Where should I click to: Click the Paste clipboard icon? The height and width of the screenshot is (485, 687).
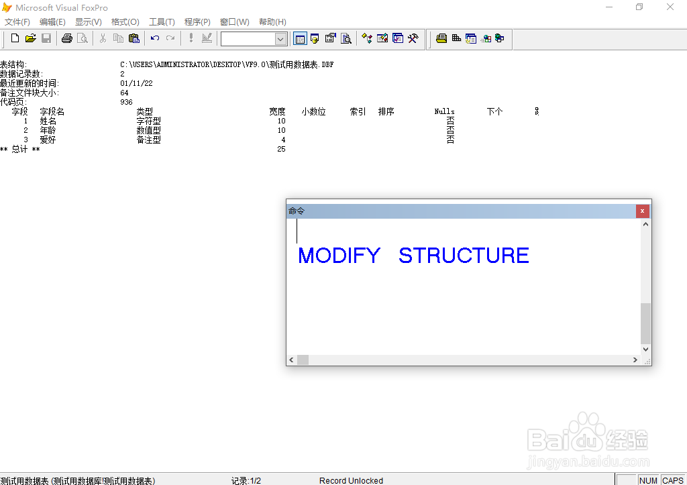(x=134, y=38)
